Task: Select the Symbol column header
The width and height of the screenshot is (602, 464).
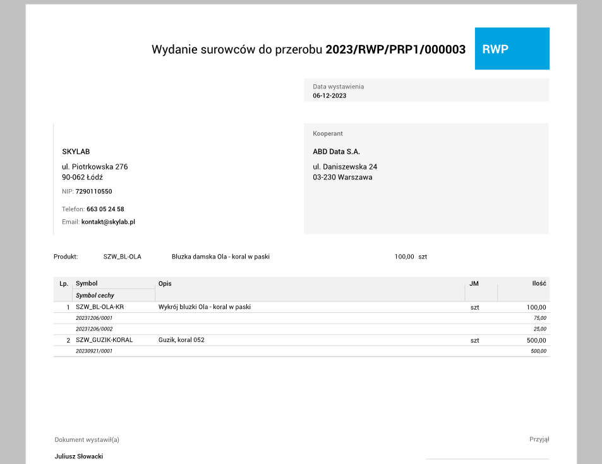Action: tap(87, 283)
